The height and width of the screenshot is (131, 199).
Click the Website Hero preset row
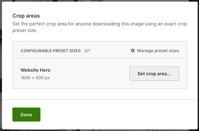coord(100,74)
